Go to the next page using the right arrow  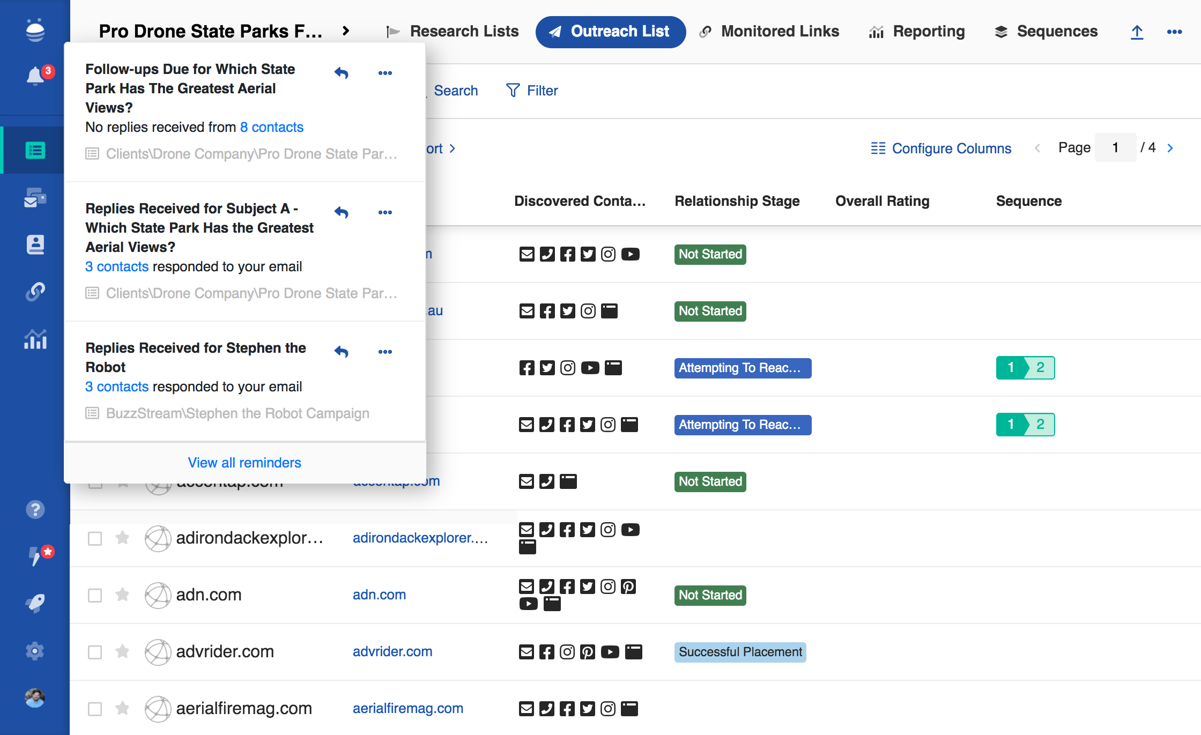pyautogui.click(x=1170, y=148)
